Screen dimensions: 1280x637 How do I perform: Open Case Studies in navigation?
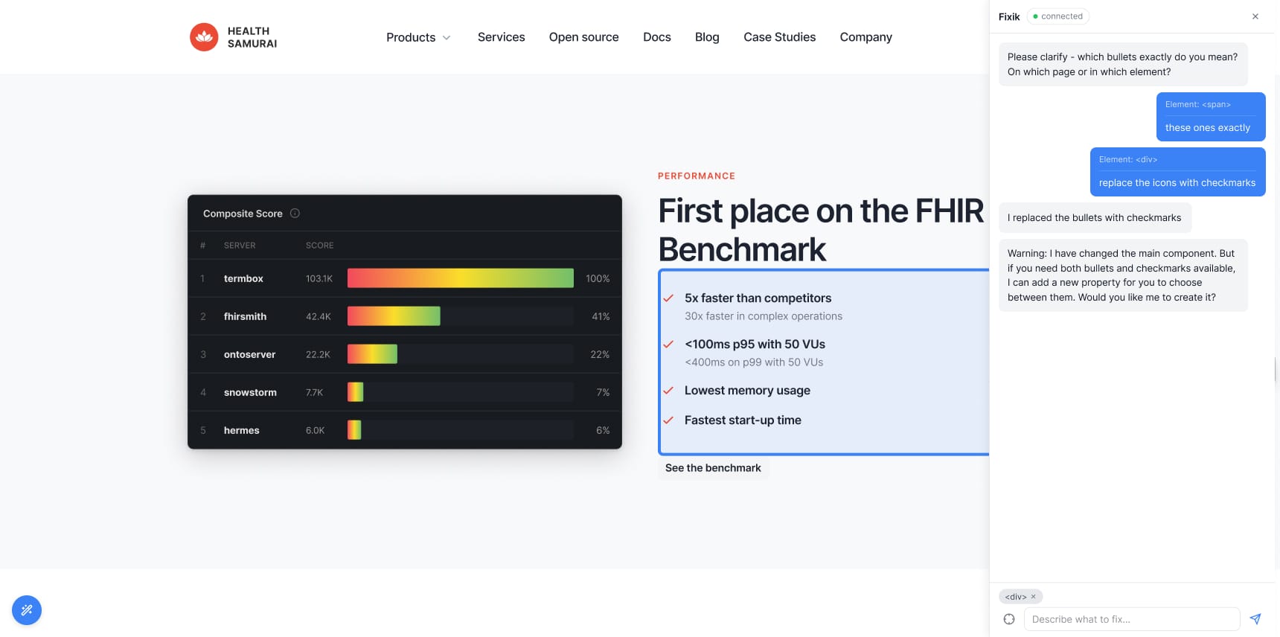coord(779,37)
